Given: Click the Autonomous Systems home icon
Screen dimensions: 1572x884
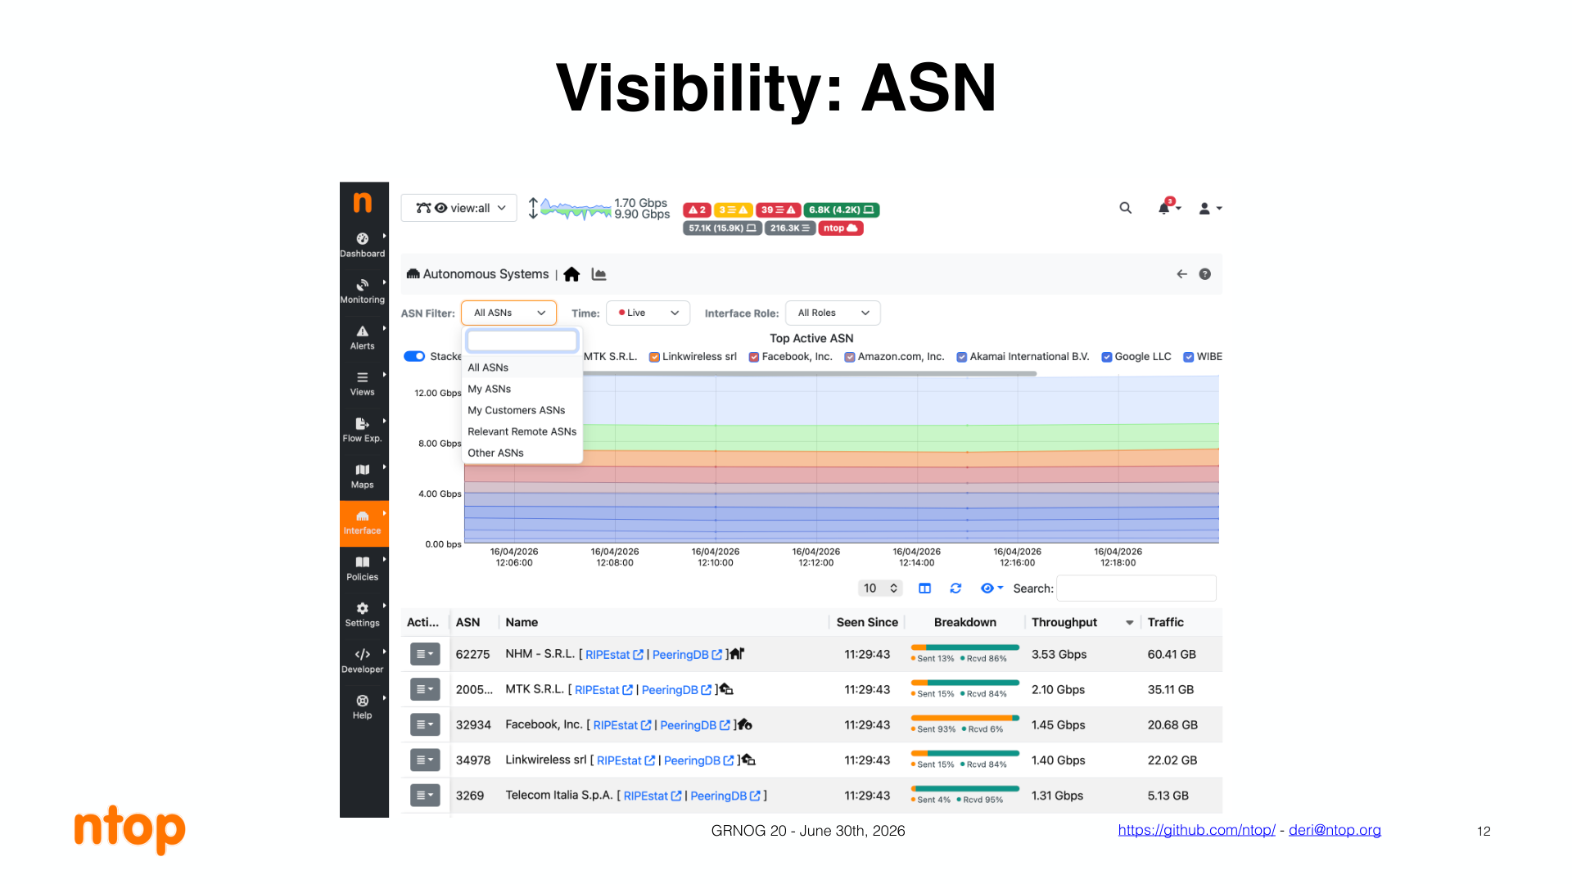Looking at the screenshot, I should pos(571,274).
